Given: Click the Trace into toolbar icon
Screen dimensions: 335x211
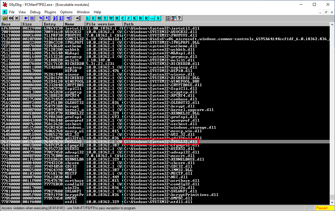Looking at the screenshot, I should pos(55,18).
